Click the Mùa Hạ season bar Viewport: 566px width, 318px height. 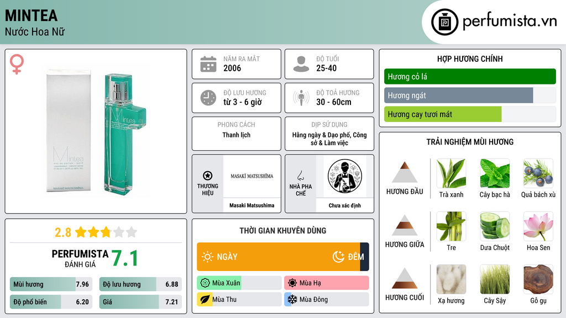[x=327, y=283]
